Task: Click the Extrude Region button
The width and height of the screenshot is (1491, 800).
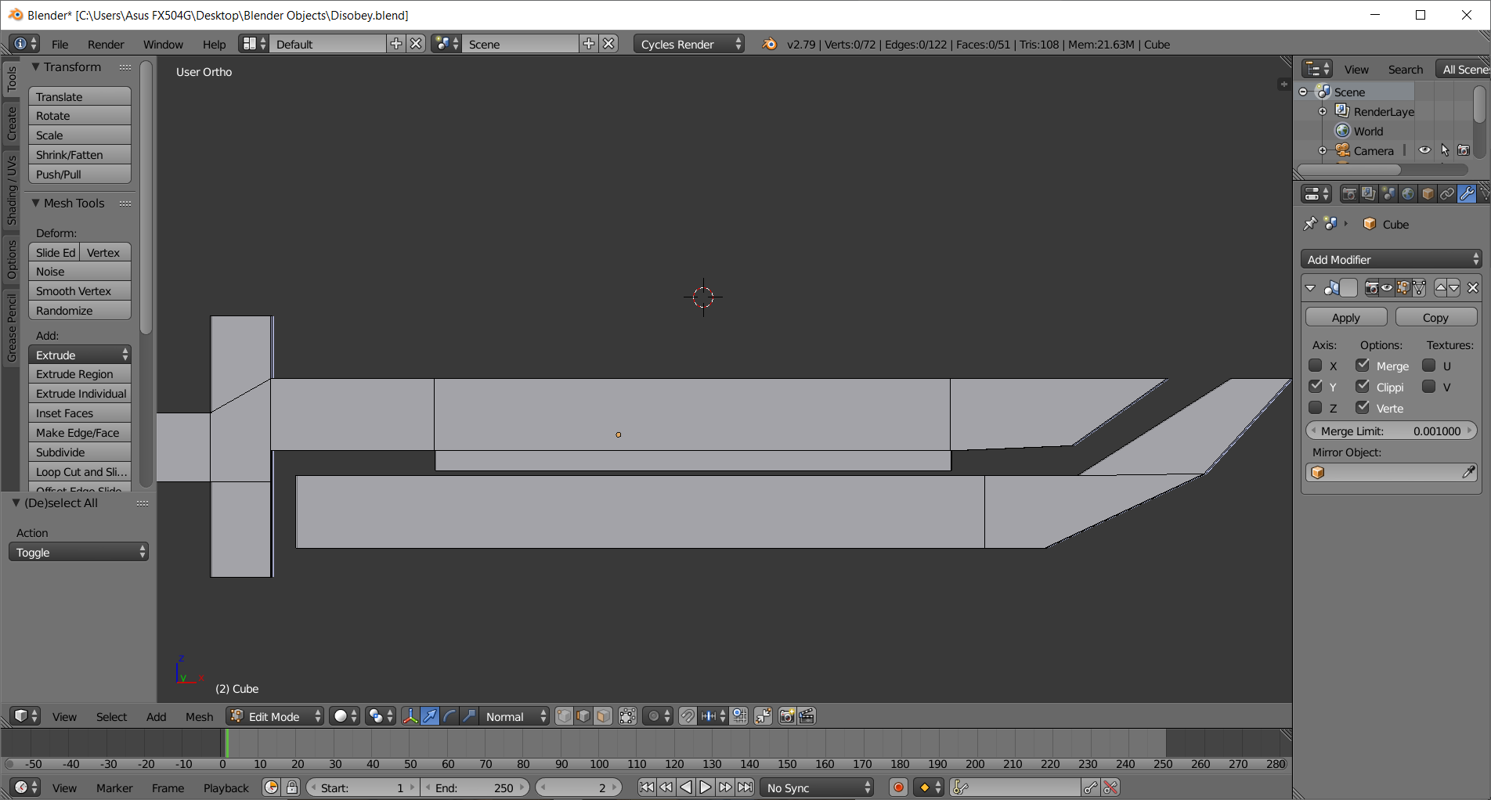Action: coord(80,374)
